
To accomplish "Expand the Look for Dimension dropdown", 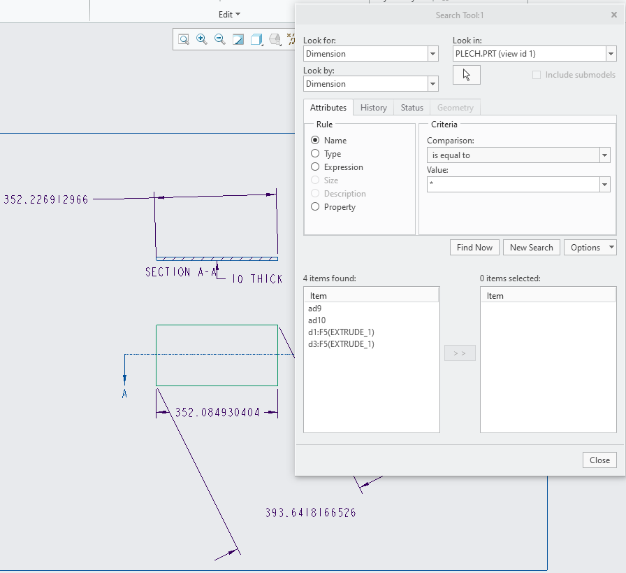I will tap(432, 54).
